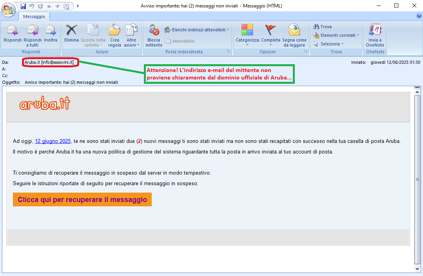Click the Inviato date giovedì 12/06/2025
This screenshot has height=276, width=423.
coord(395,62)
